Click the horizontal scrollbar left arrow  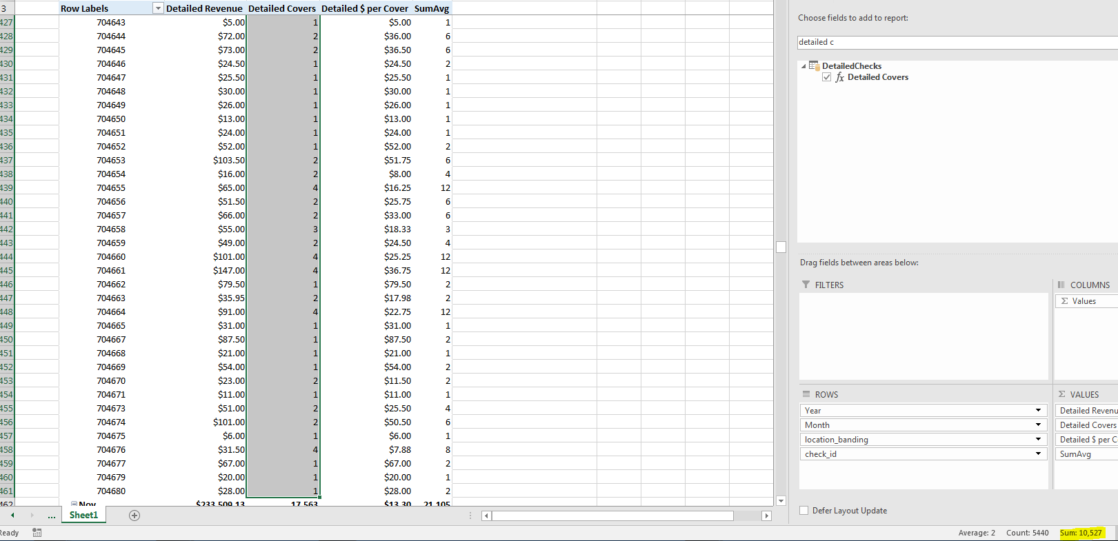486,516
